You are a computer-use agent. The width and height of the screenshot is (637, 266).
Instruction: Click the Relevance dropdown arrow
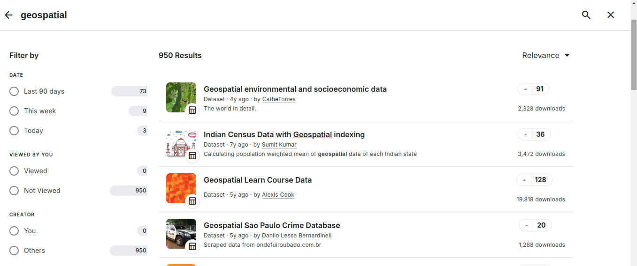click(x=567, y=55)
